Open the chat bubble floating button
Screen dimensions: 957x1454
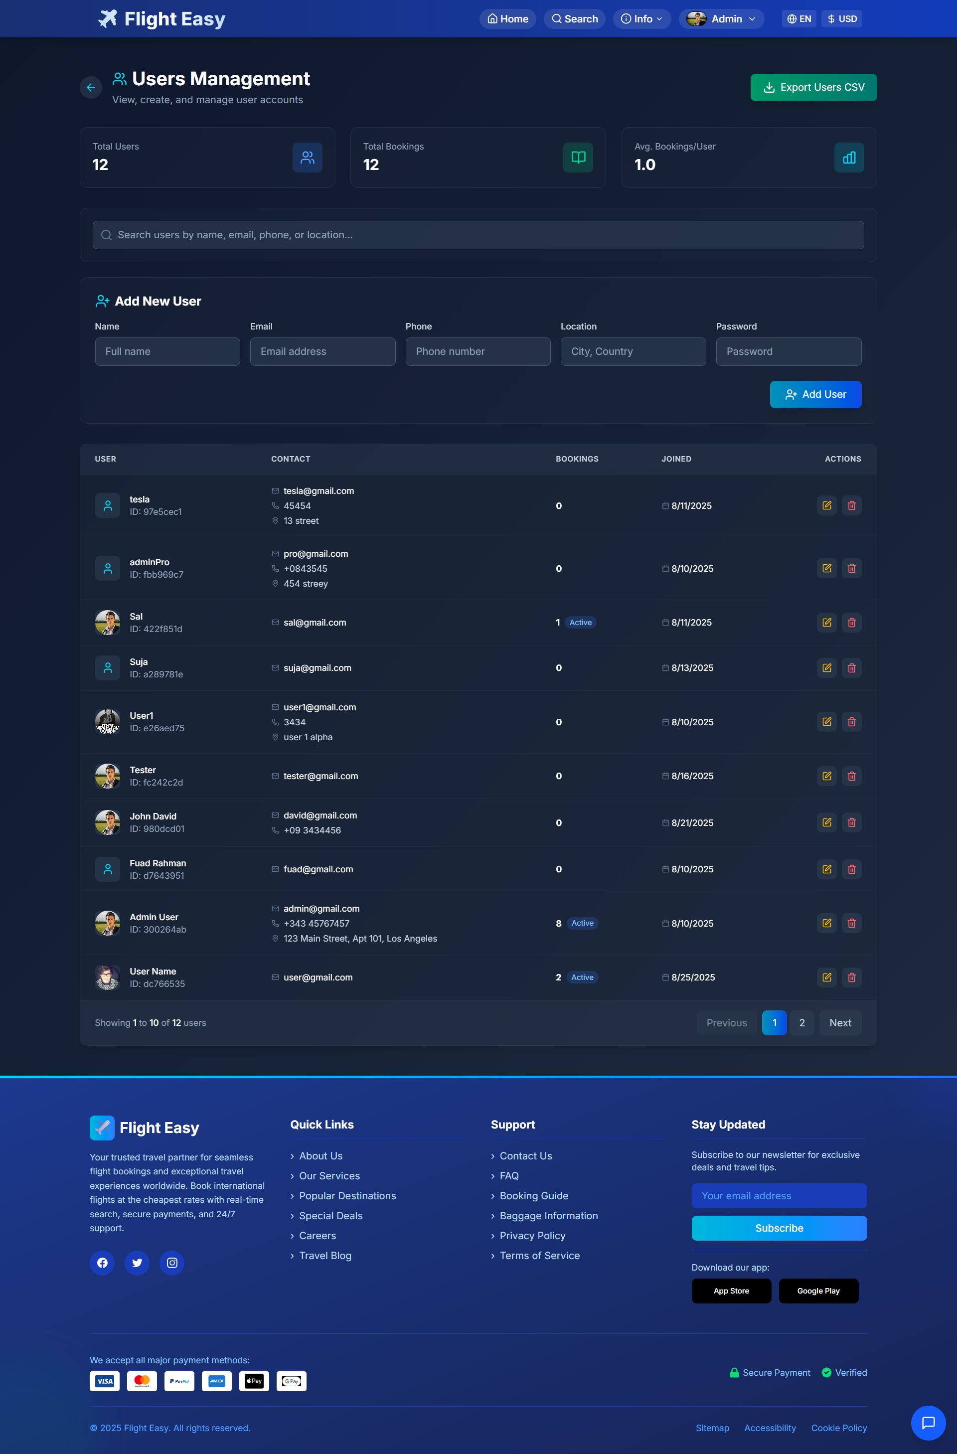click(x=928, y=1423)
